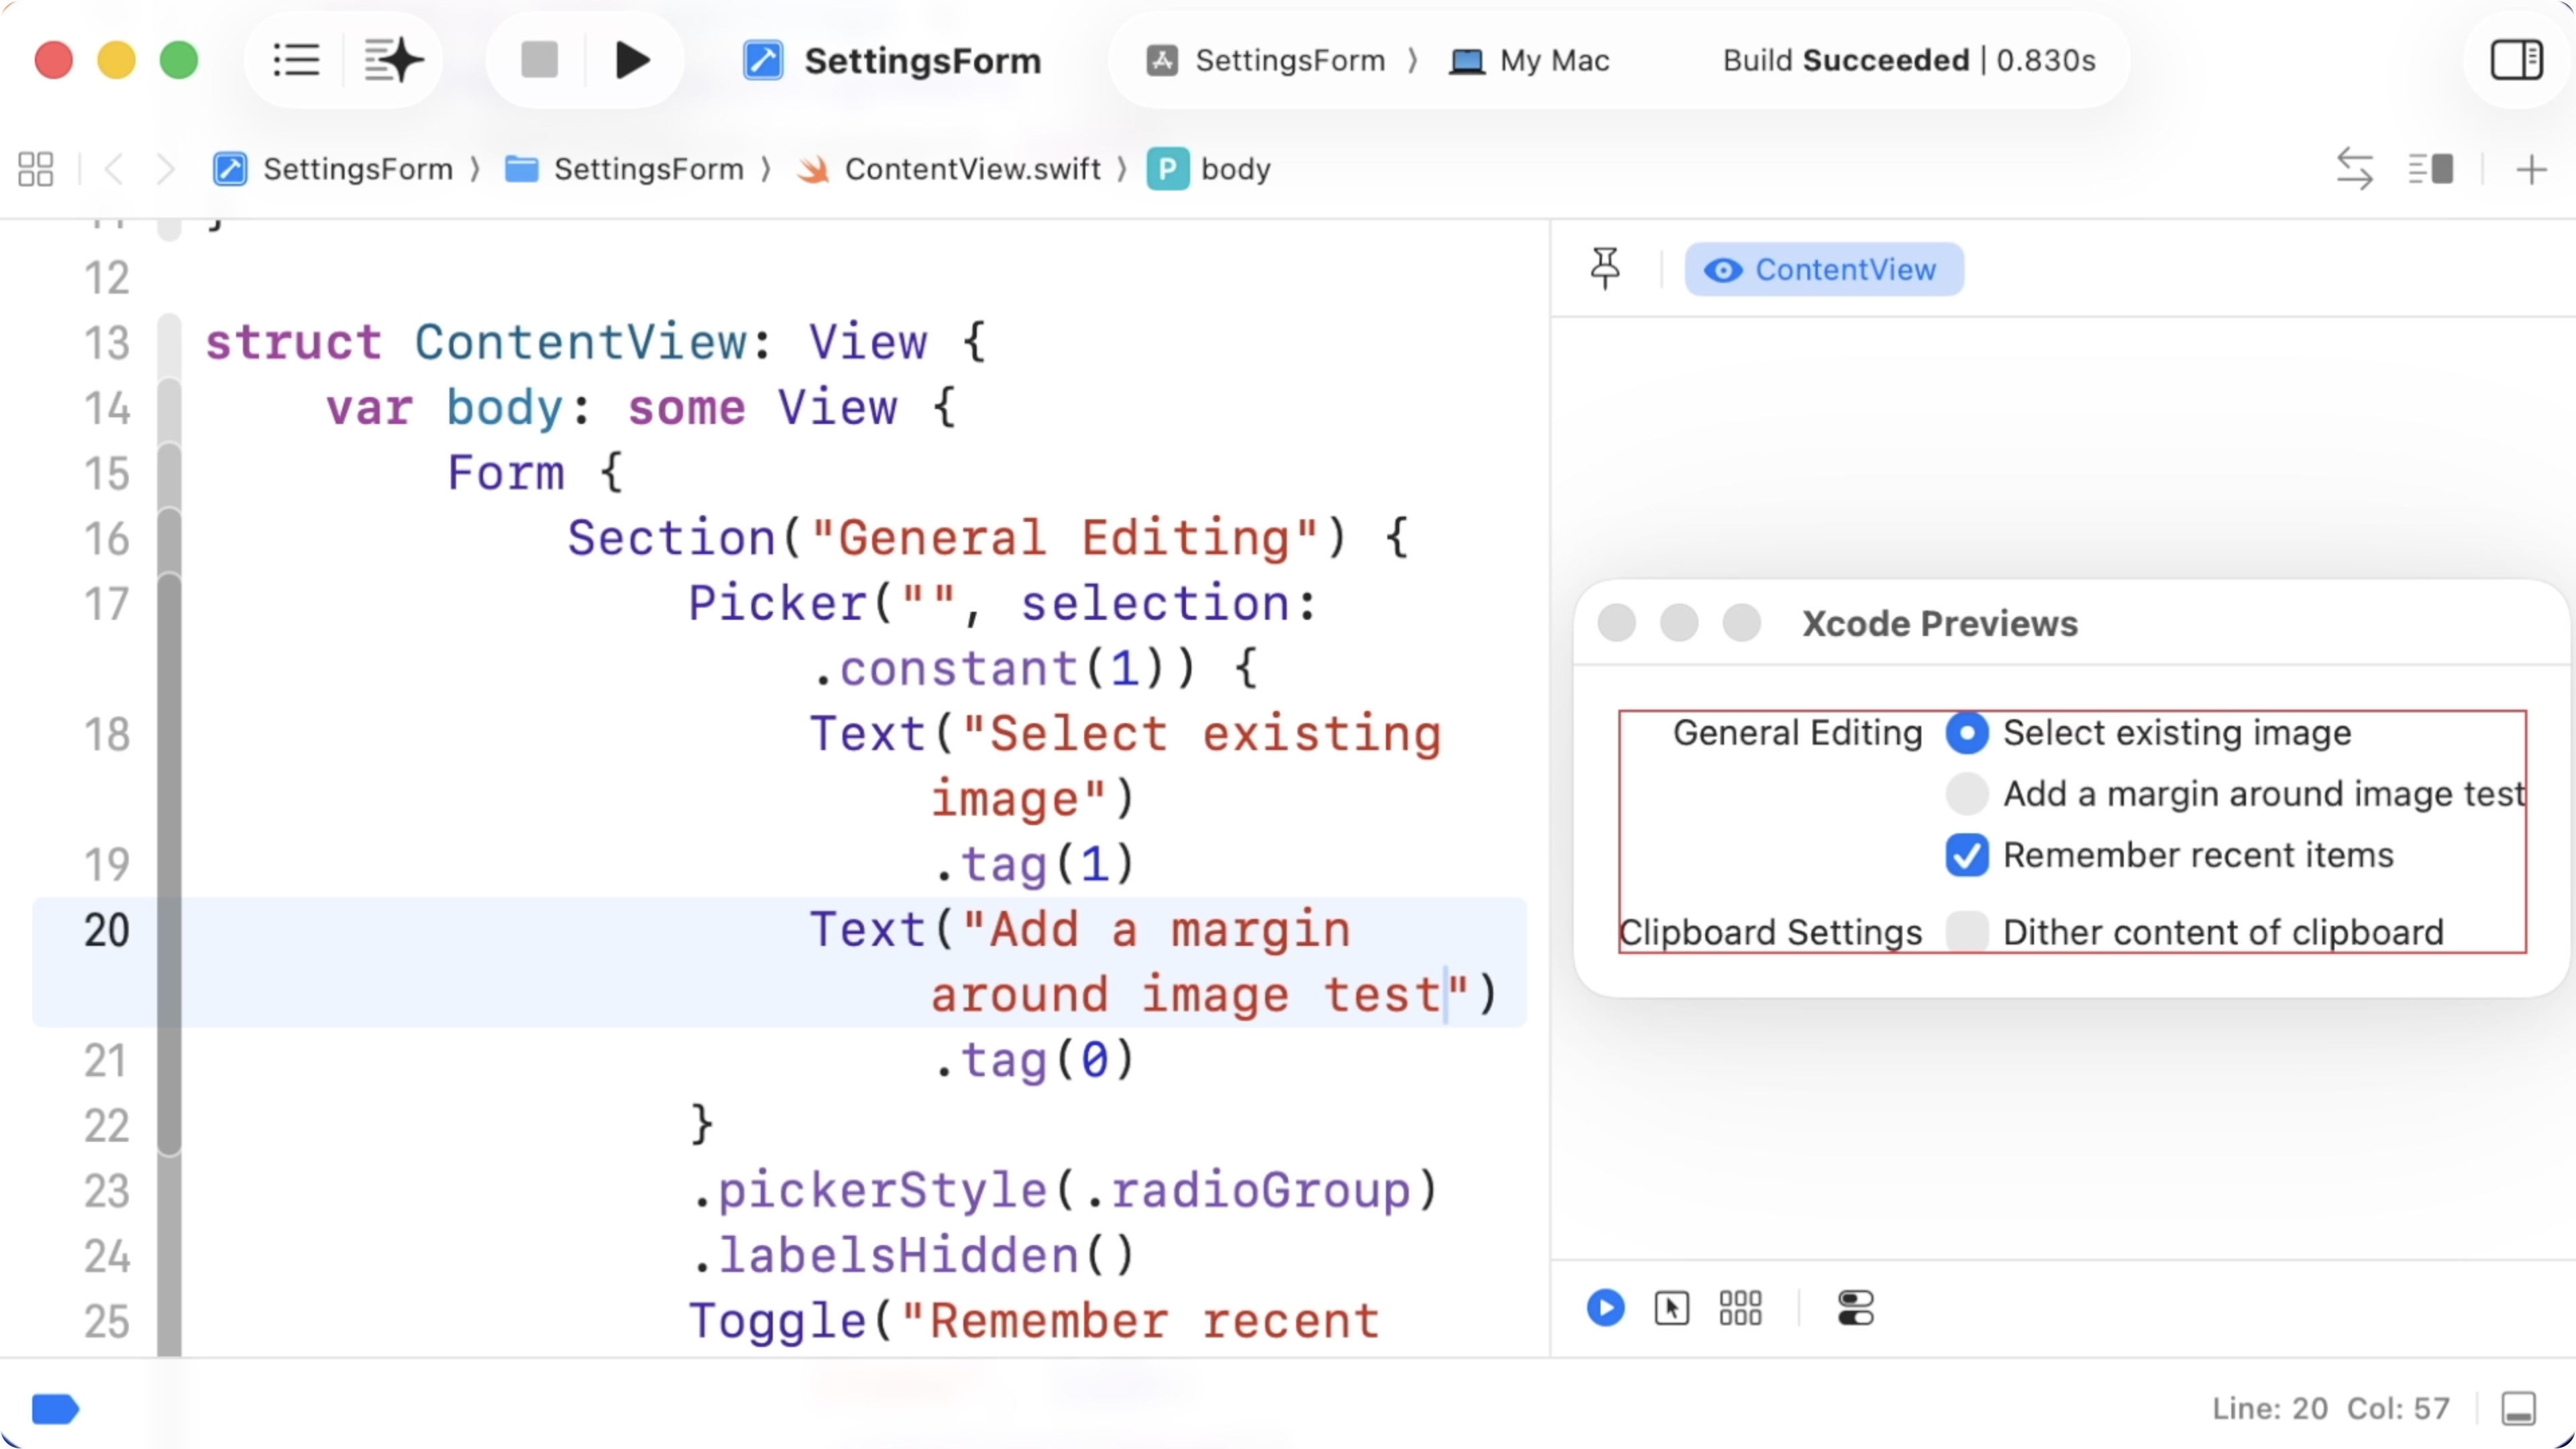This screenshot has width=2576, height=1449.
Task: Toggle the inspector panel on right
Action: 2515,60
